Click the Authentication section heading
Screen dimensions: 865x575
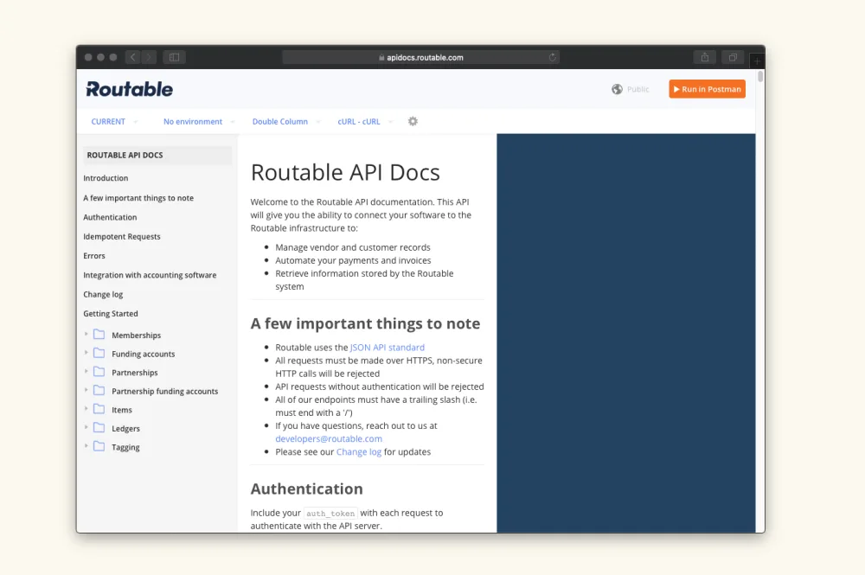point(307,489)
